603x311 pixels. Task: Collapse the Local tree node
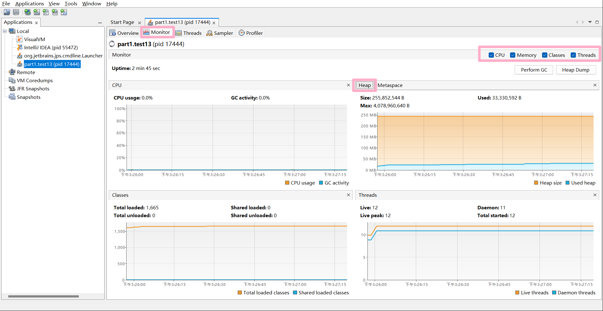click(5, 31)
